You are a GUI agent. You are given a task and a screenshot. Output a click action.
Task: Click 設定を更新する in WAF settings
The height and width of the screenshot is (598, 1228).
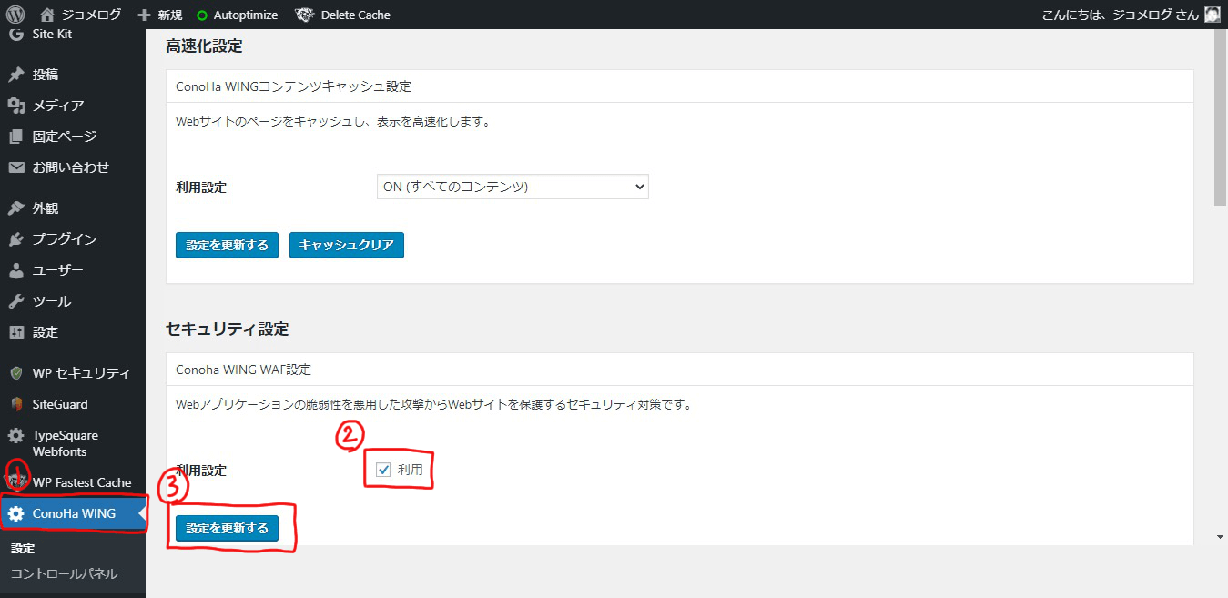227,528
